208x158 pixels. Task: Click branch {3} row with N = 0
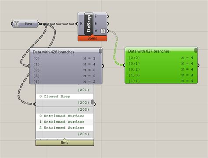click(x=65, y=76)
